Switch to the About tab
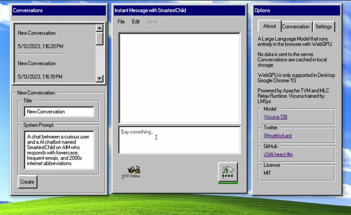 click(269, 26)
